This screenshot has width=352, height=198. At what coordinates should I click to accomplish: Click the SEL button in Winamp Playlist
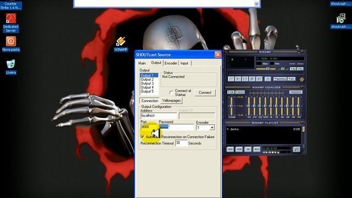click(248, 149)
